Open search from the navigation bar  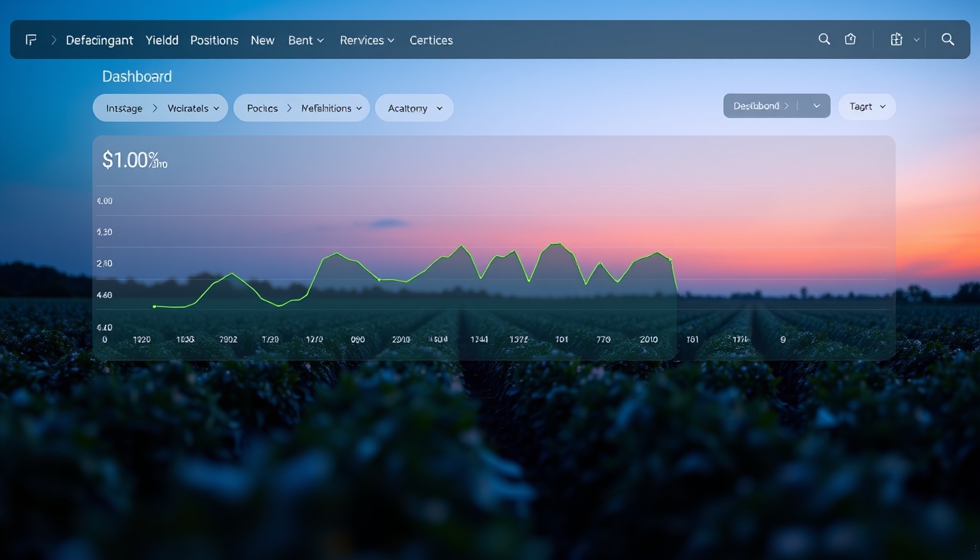(x=824, y=39)
